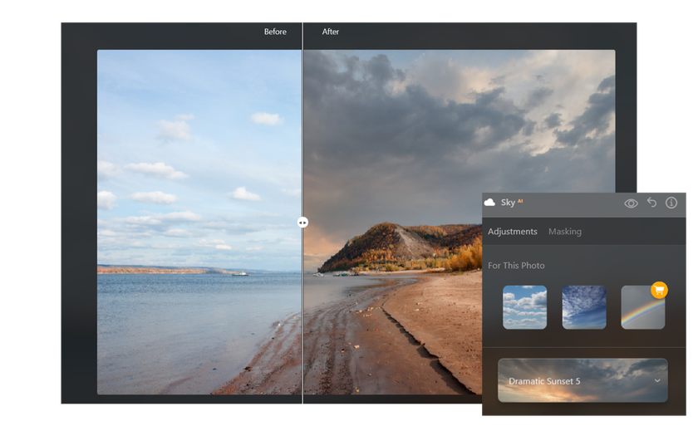This screenshot has height=426, width=698.
Task: Click the before/after divider handle
Action: coord(302,223)
